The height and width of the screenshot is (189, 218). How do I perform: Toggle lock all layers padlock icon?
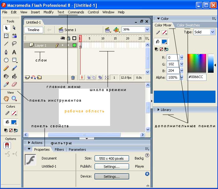(68, 38)
